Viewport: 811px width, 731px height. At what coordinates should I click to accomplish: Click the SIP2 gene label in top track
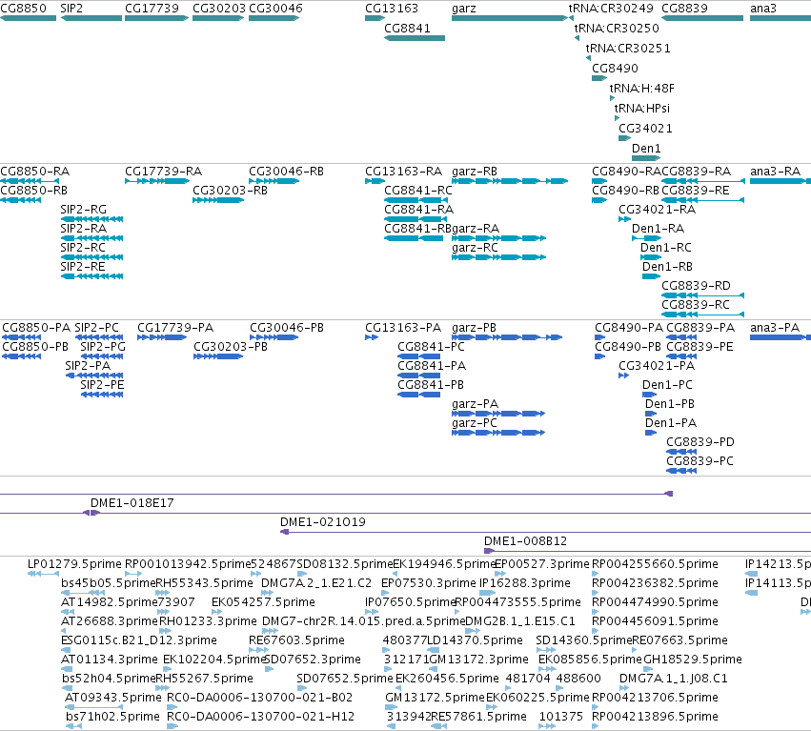pos(71,9)
